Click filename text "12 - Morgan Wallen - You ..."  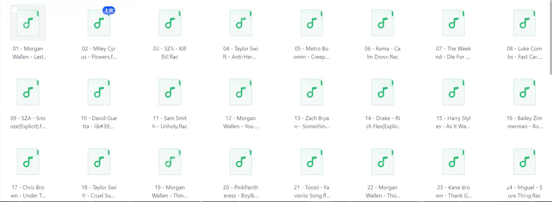241,122
